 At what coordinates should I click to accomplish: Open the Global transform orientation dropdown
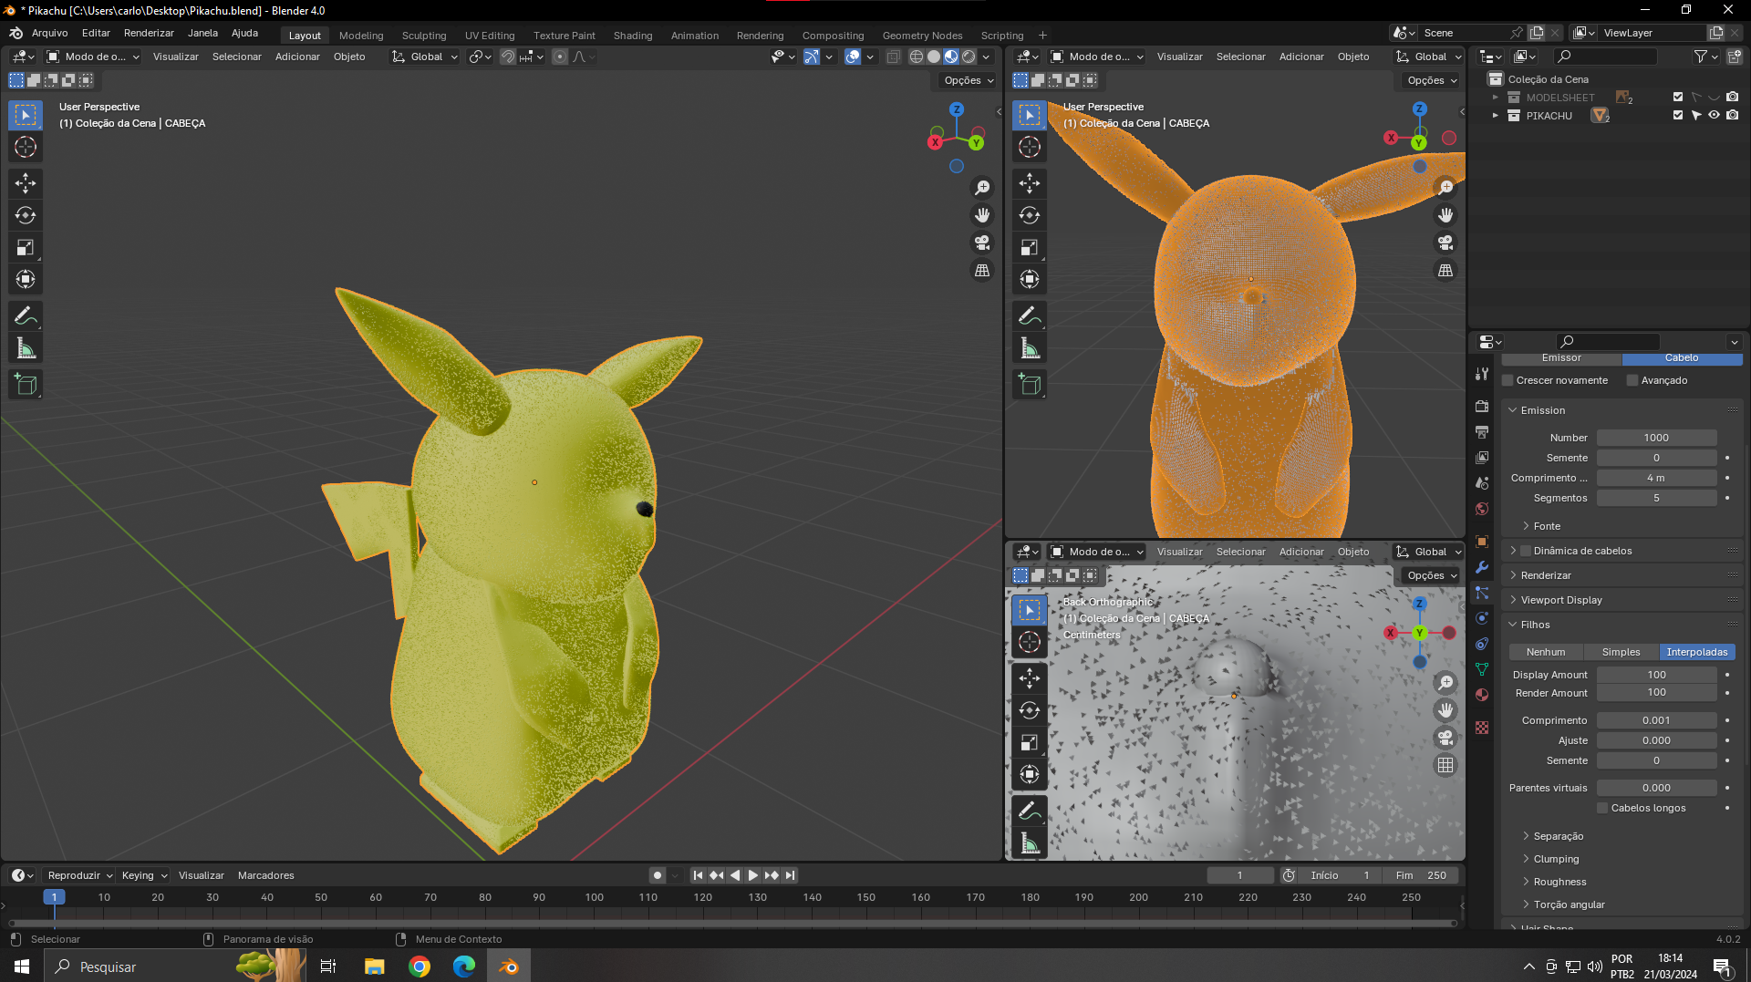[x=425, y=57]
